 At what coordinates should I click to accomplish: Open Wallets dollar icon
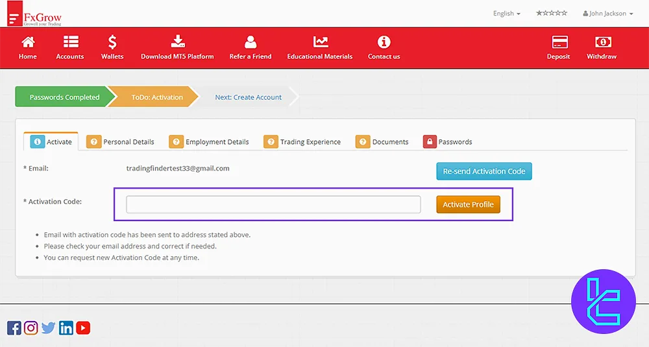click(x=112, y=42)
